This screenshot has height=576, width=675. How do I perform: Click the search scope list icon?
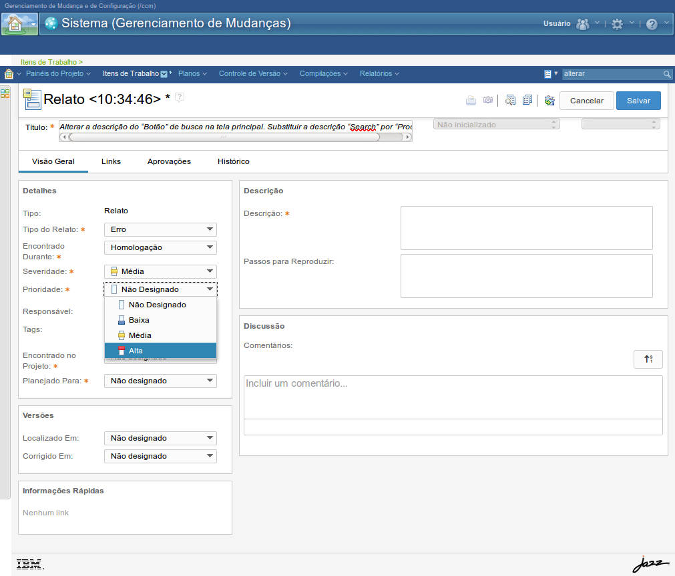547,74
